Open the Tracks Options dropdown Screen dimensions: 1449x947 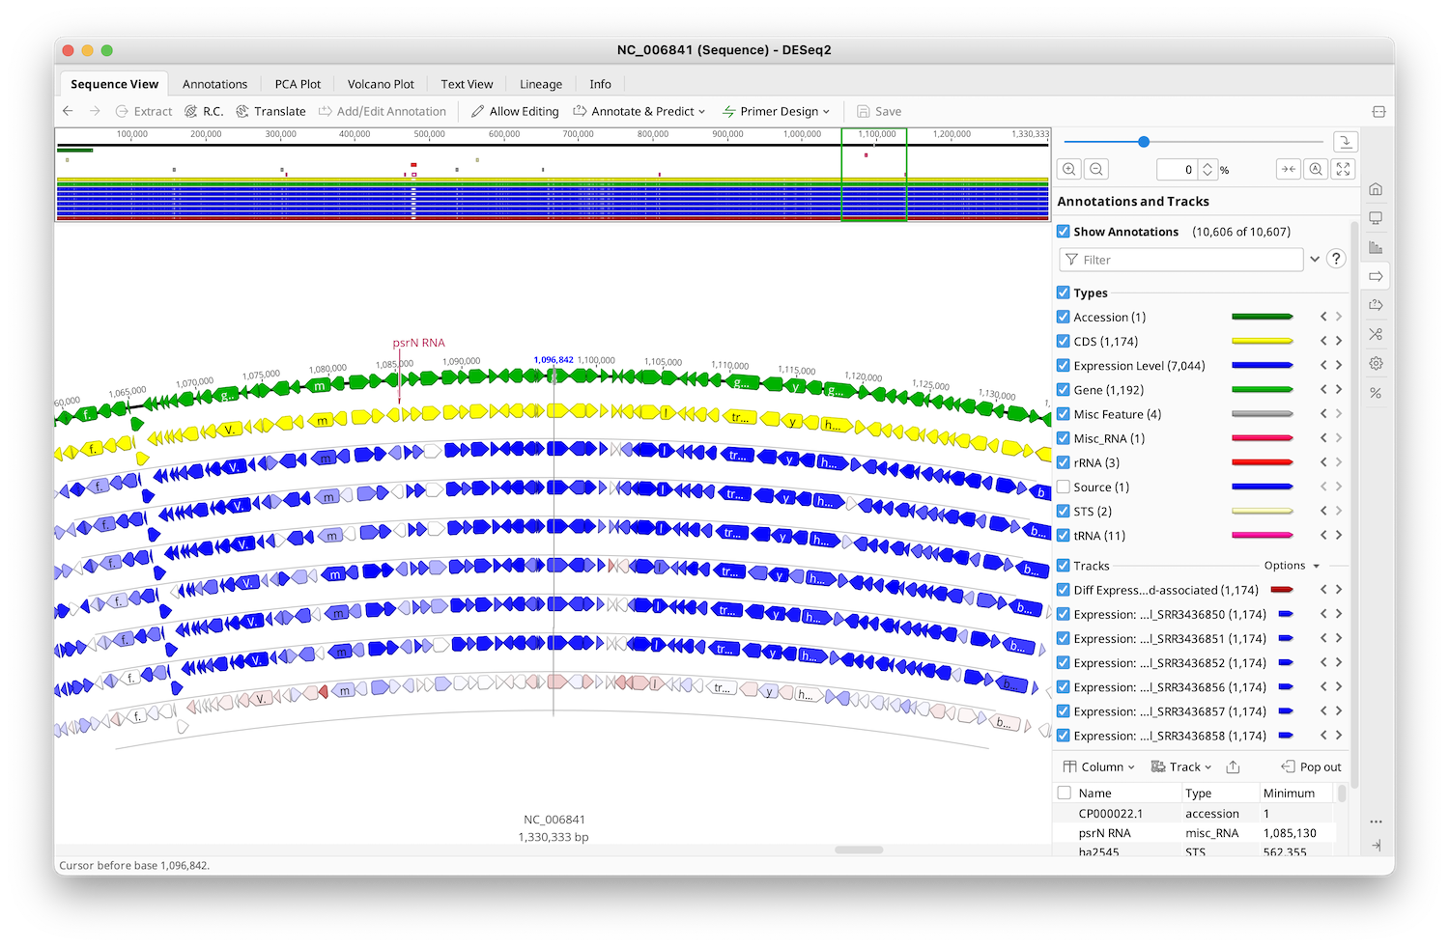(1292, 566)
